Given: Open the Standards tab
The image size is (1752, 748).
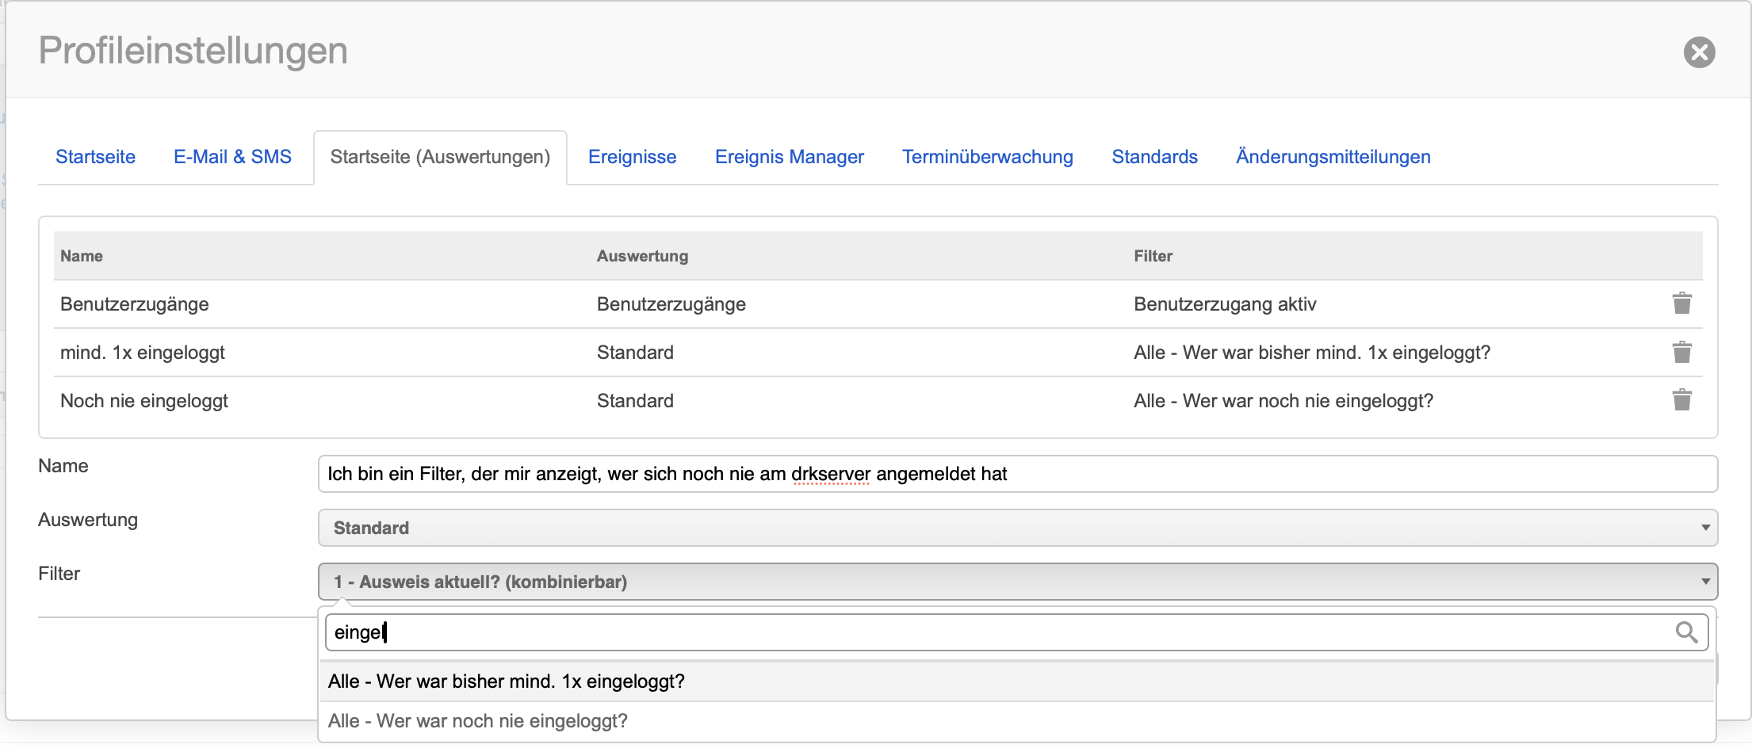Looking at the screenshot, I should [1154, 157].
